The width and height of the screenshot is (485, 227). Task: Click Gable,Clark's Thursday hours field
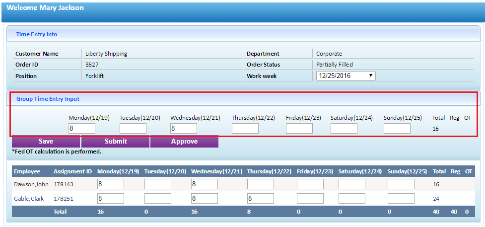[x=261, y=199]
